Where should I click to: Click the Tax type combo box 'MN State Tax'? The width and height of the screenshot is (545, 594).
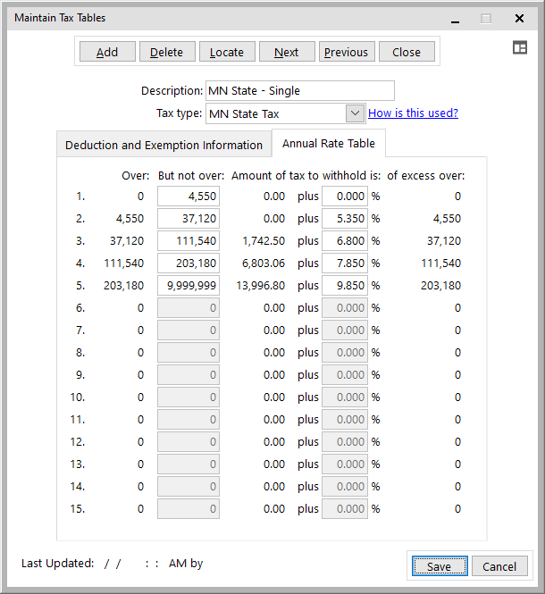point(286,113)
